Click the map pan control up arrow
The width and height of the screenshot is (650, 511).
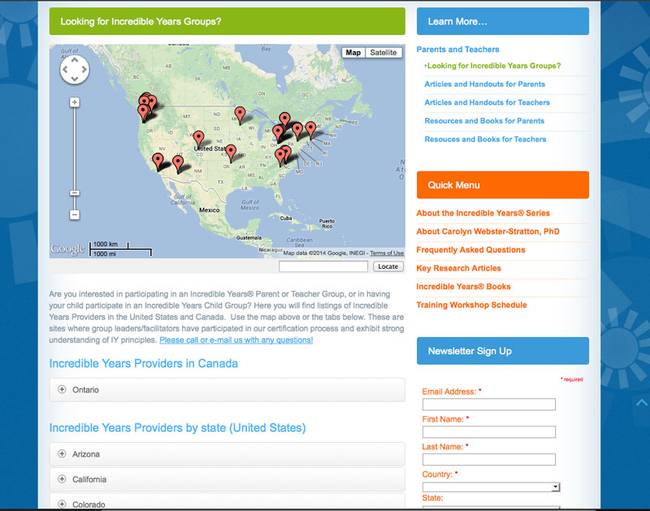(75, 60)
